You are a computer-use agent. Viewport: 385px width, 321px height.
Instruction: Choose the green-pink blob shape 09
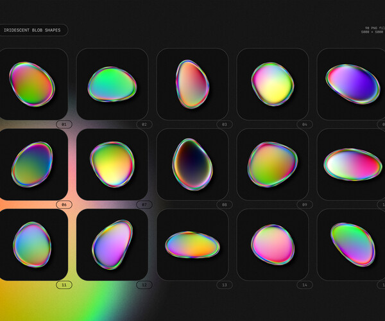(273, 164)
